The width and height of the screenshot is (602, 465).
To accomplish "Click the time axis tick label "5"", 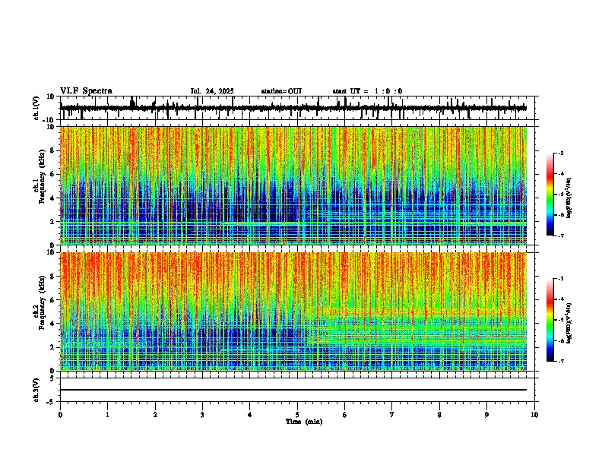I will point(297,415).
